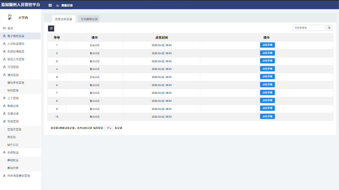Collapse the 权限管理 sidebar group
Image resolution: width=339 pixels, height=190 pixels.
click(13, 121)
